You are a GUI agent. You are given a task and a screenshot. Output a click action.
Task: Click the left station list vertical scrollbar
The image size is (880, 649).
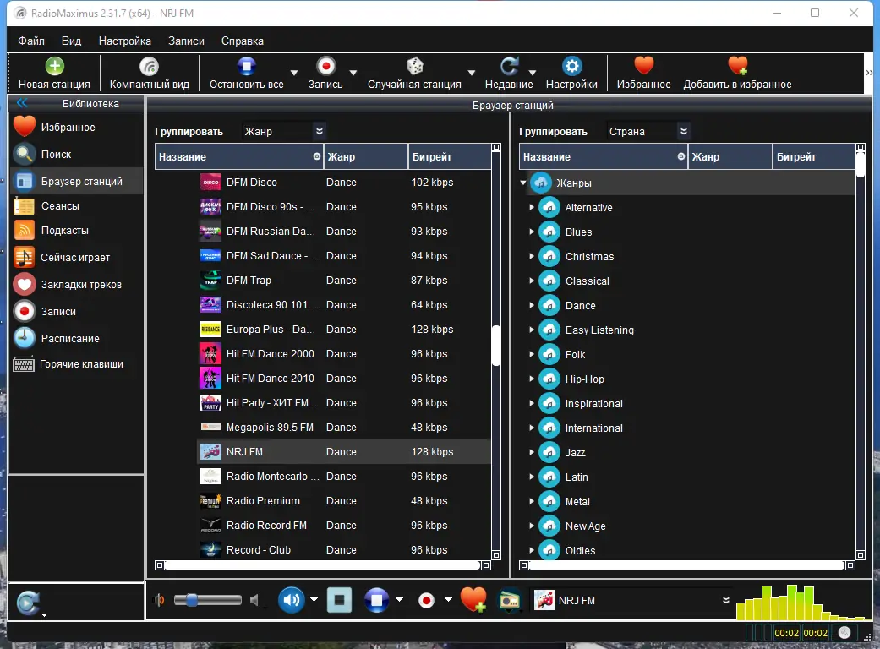pos(496,346)
